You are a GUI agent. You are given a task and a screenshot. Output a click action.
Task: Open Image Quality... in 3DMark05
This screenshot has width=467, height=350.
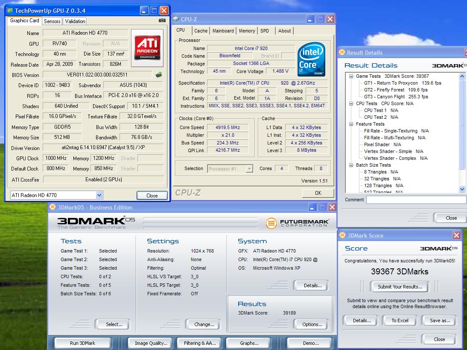tap(151, 343)
